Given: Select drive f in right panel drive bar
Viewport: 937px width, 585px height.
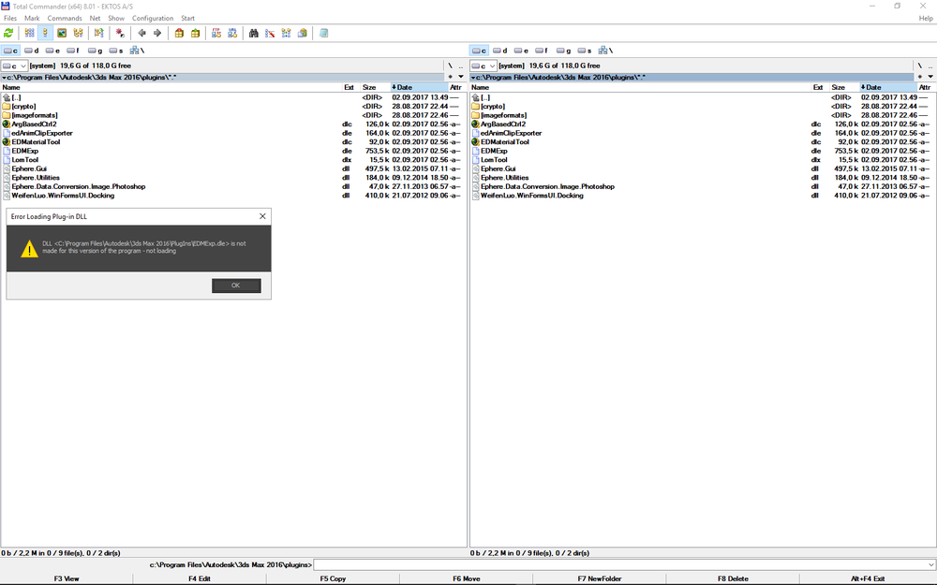Looking at the screenshot, I should [542, 51].
